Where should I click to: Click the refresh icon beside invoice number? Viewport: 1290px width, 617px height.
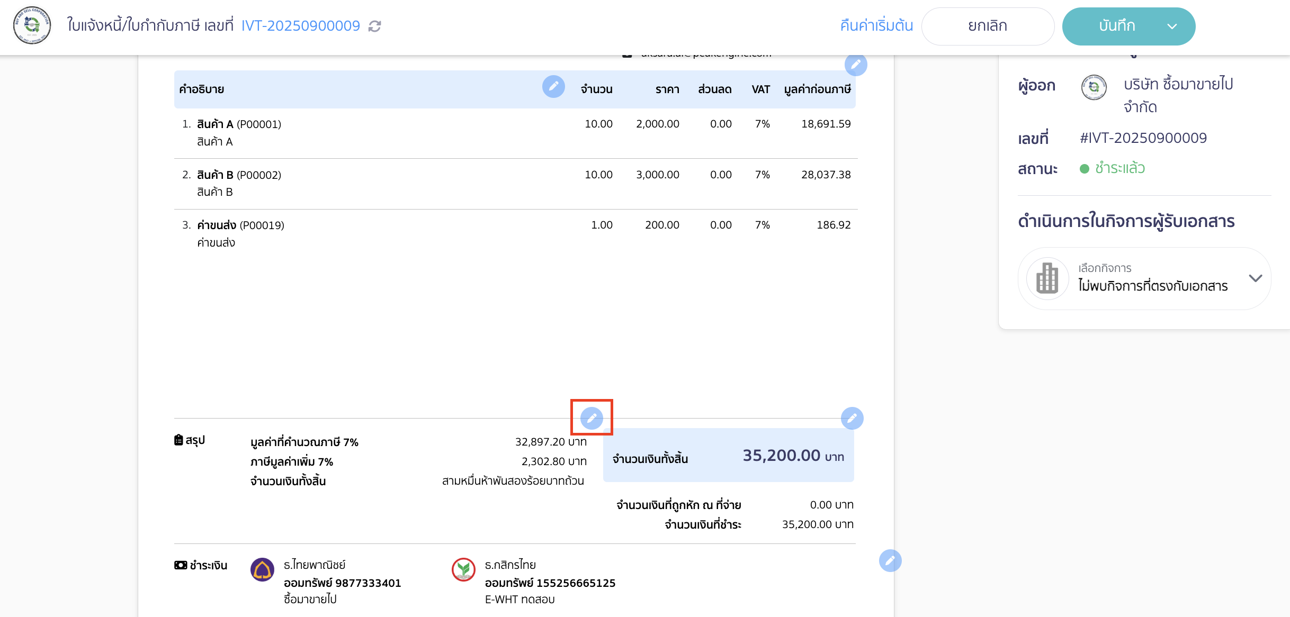375,26
